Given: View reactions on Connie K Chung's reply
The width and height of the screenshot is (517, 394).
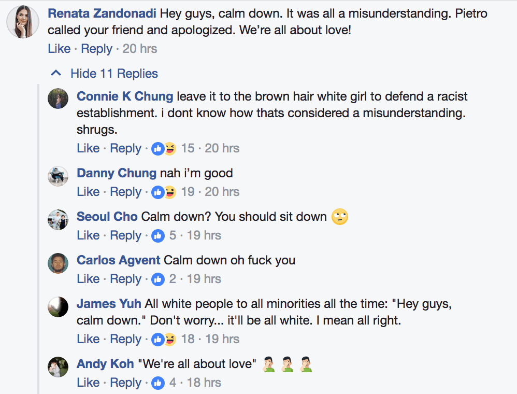Looking at the screenshot, I should (x=164, y=149).
